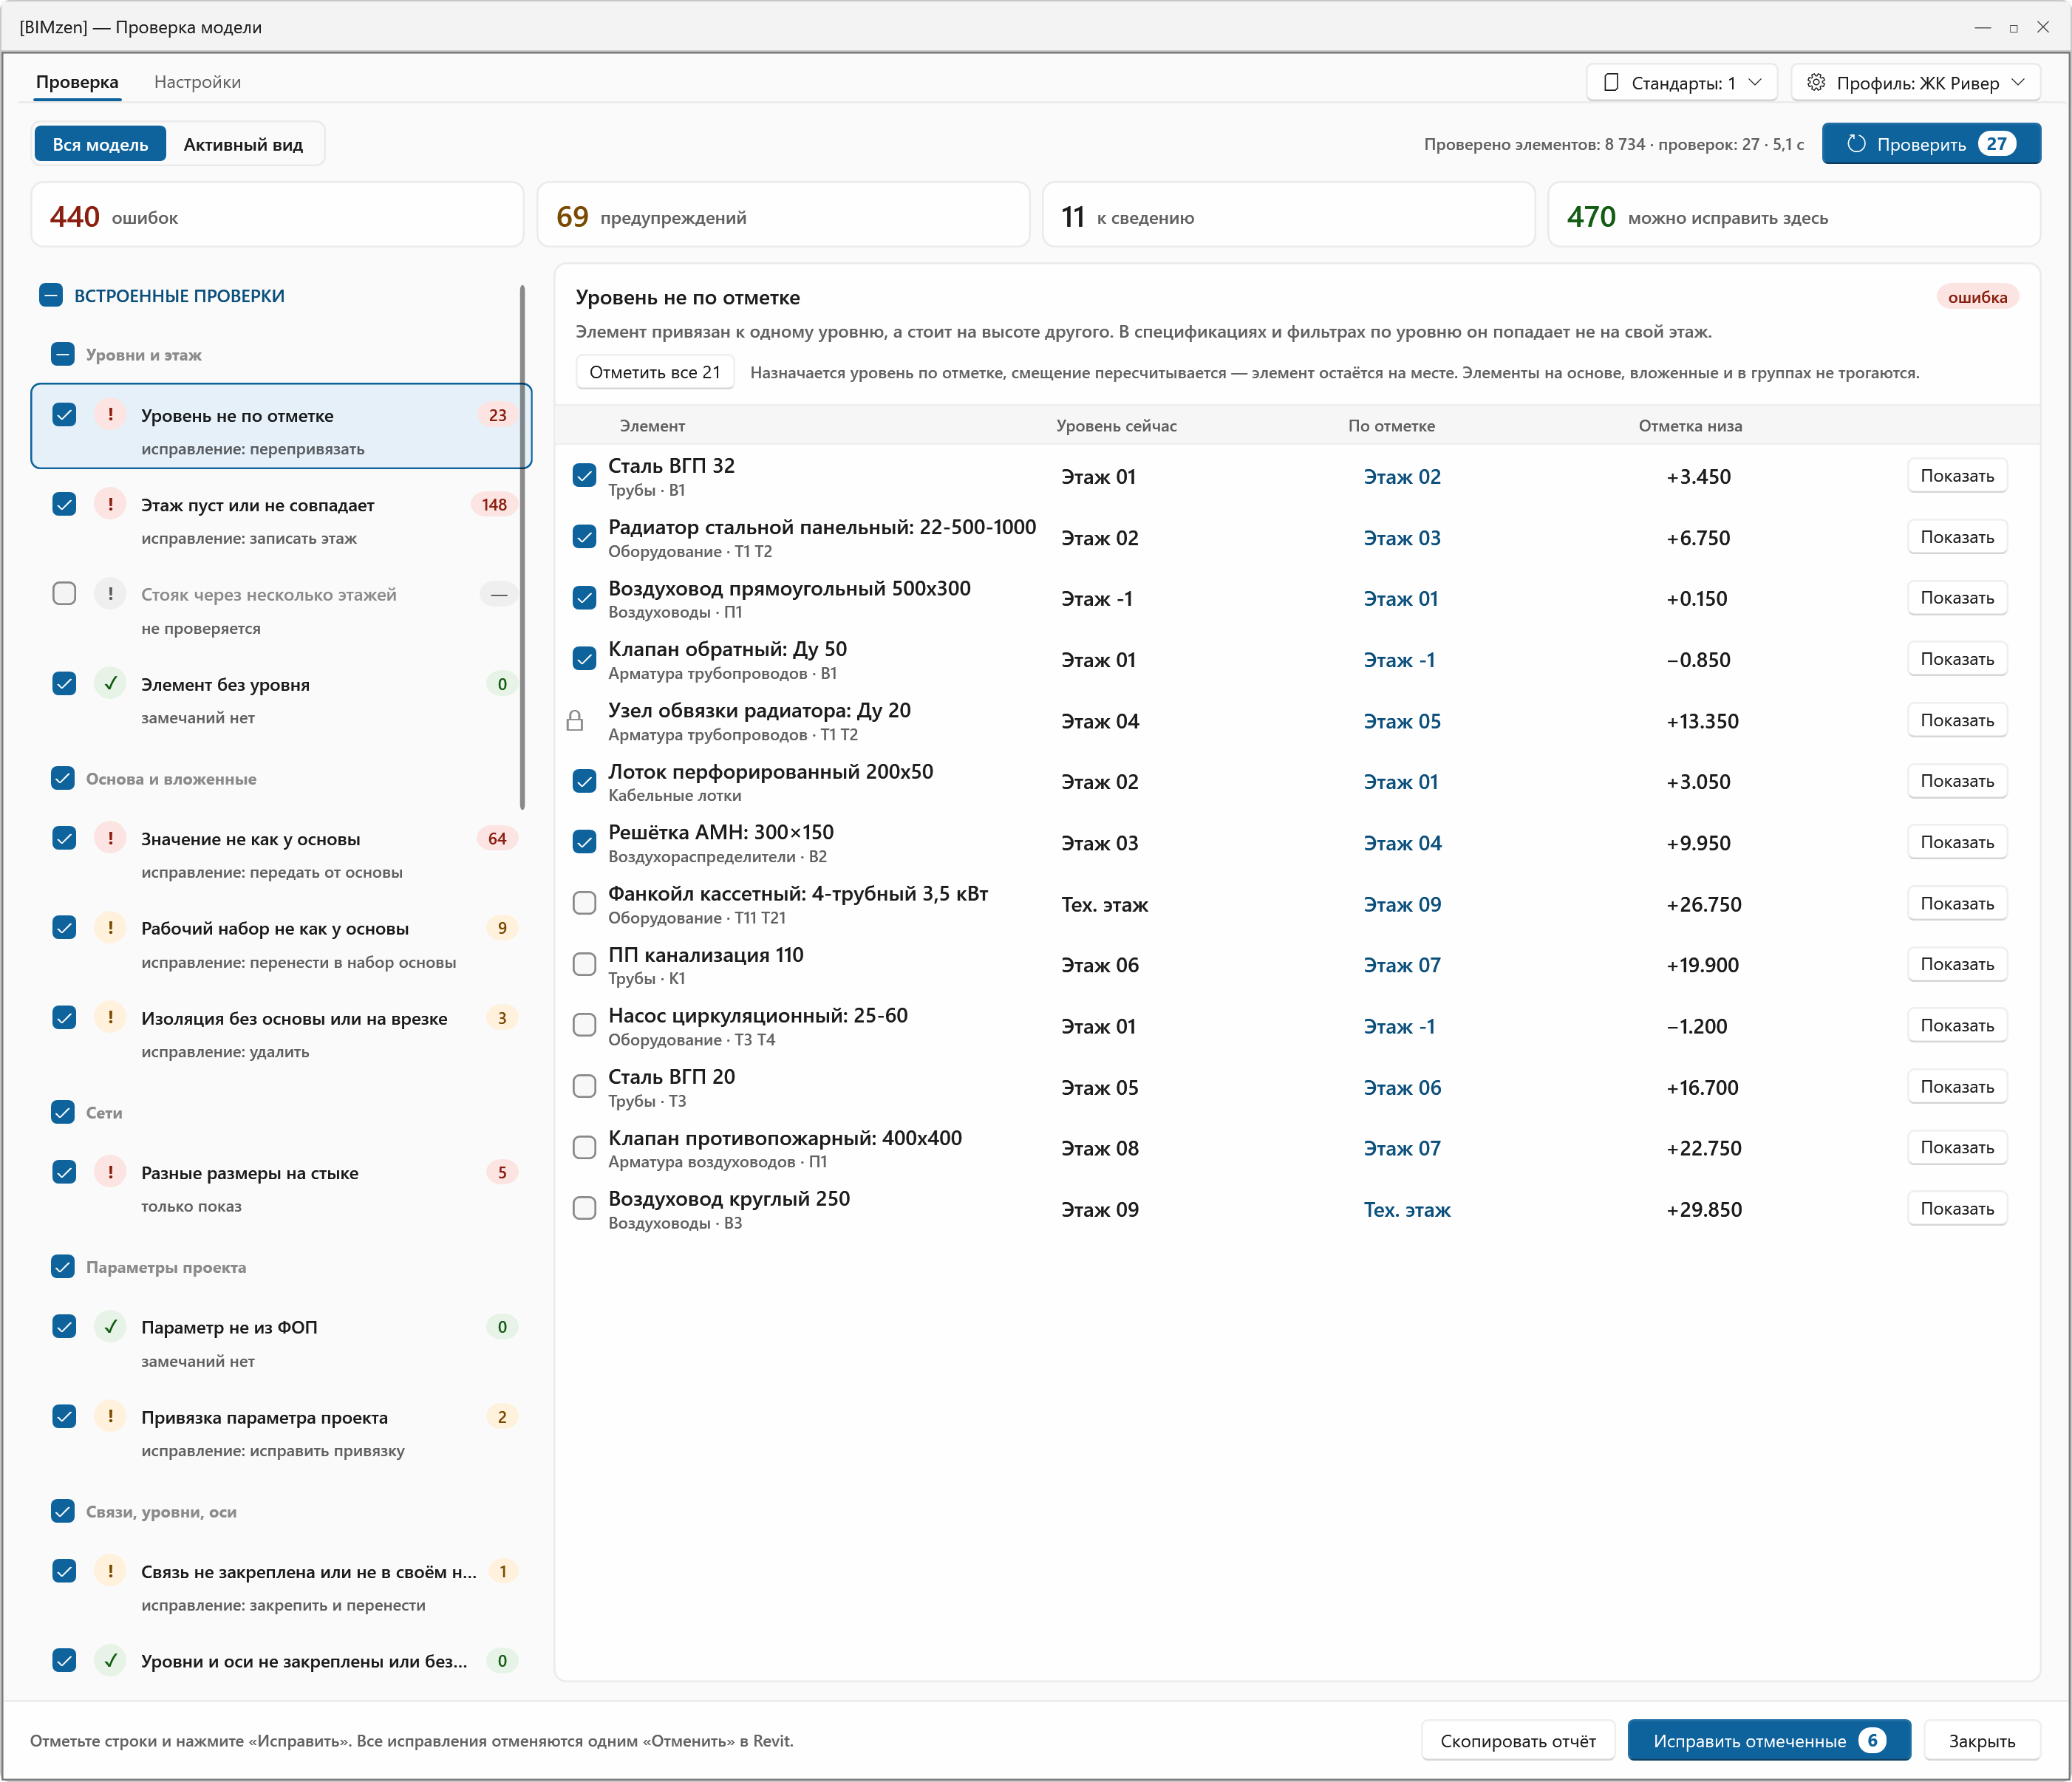
Task: Click the document icon on the 'Стандарты: 1' selector
Action: click(1611, 82)
